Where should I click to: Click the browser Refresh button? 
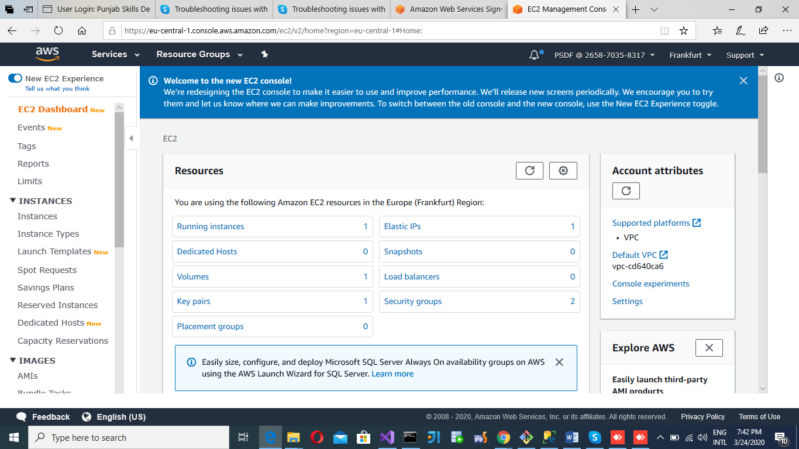tap(58, 30)
